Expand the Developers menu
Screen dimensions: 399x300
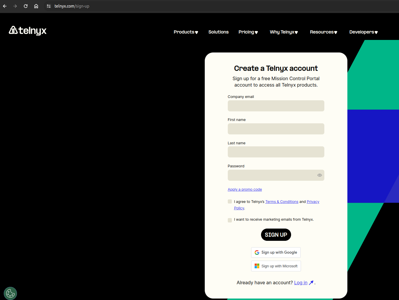point(363,32)
